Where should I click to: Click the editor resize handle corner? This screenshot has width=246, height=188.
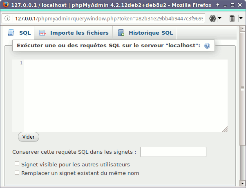point(225,129)
